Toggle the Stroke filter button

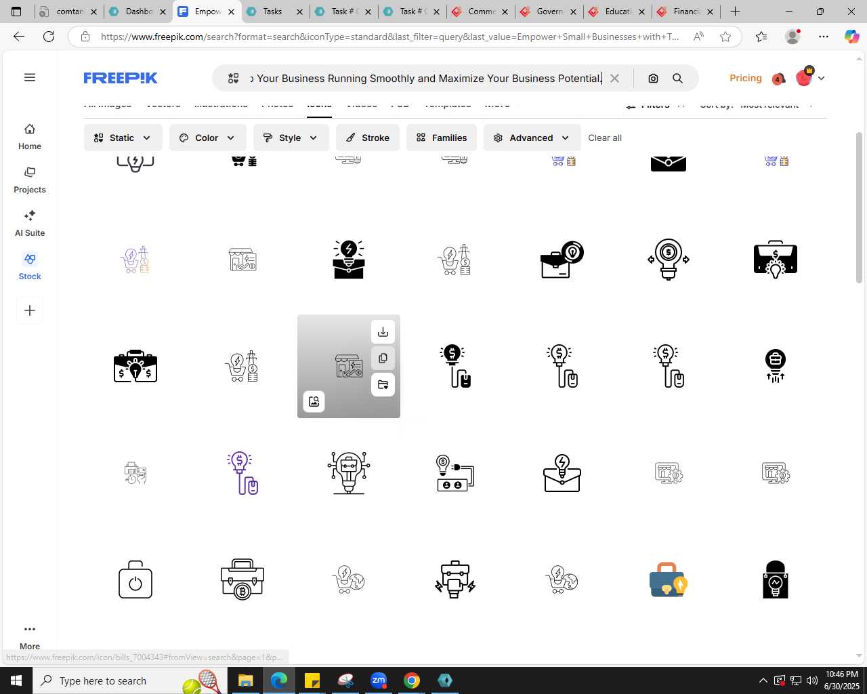click(x=368, y=138)
